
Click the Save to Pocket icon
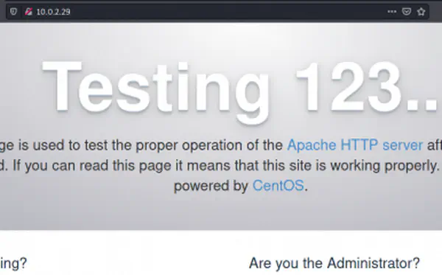(406, 12)
